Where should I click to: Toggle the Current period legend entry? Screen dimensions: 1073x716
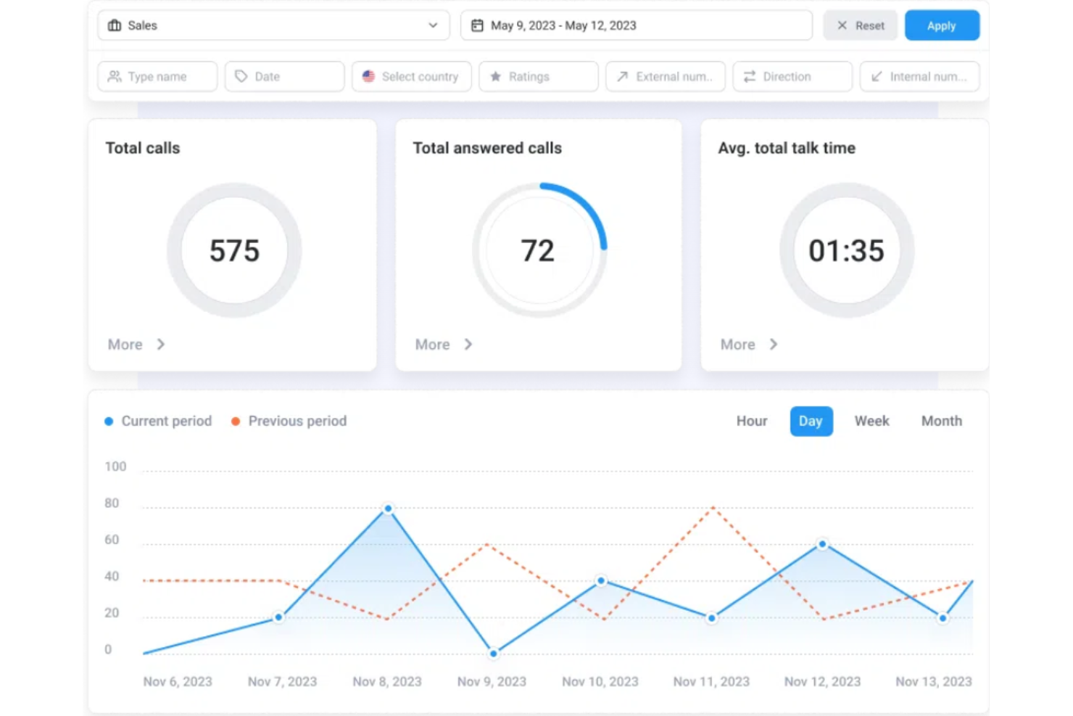click(159, 421)
